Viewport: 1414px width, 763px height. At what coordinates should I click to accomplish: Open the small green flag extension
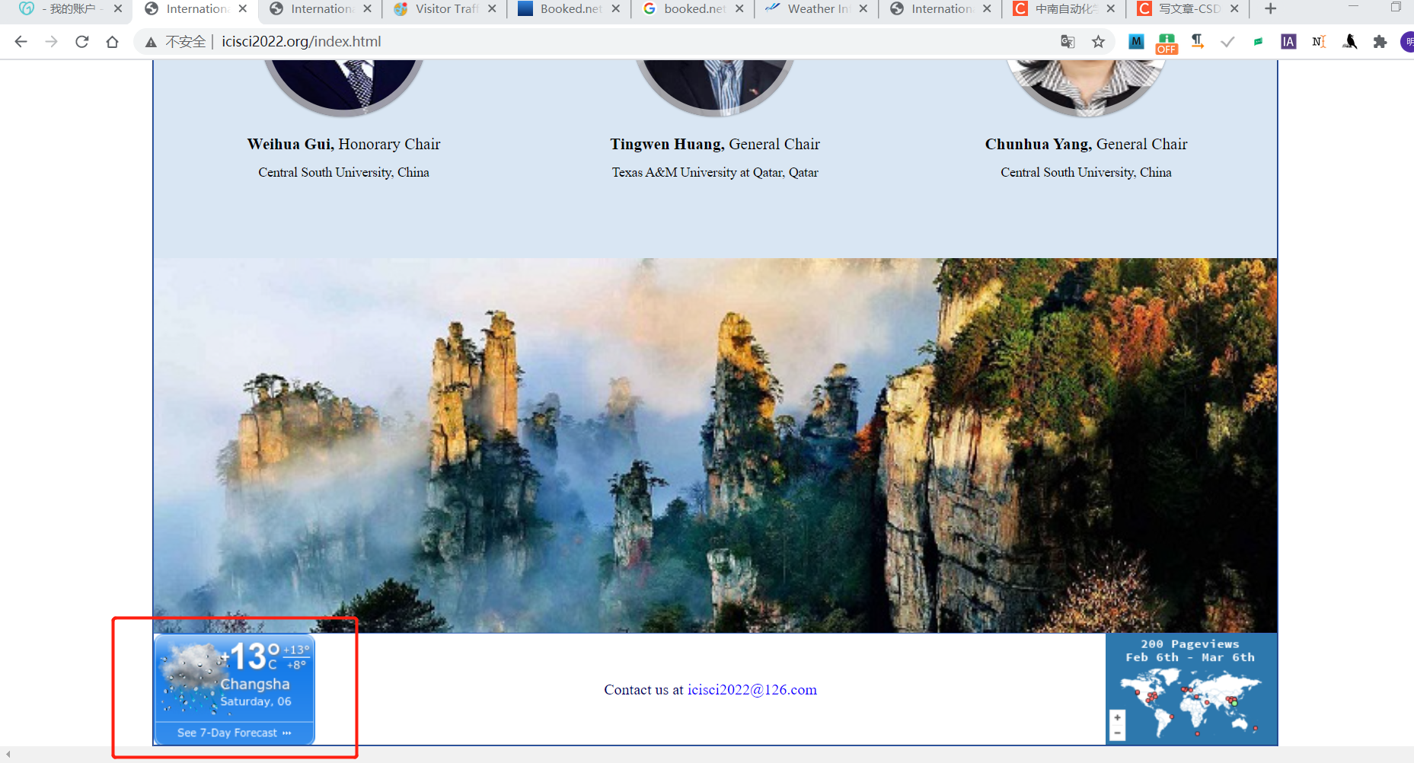[x=1258, y=42]
